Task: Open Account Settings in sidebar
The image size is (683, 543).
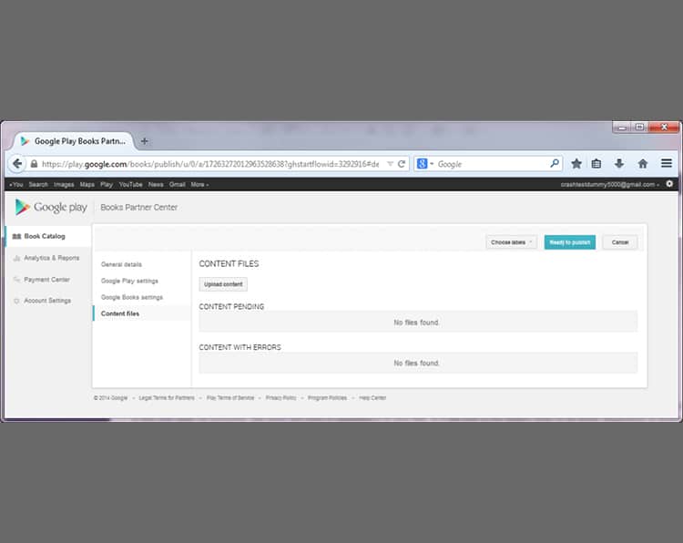Action: pyautogui.click(x=48, y=301)
